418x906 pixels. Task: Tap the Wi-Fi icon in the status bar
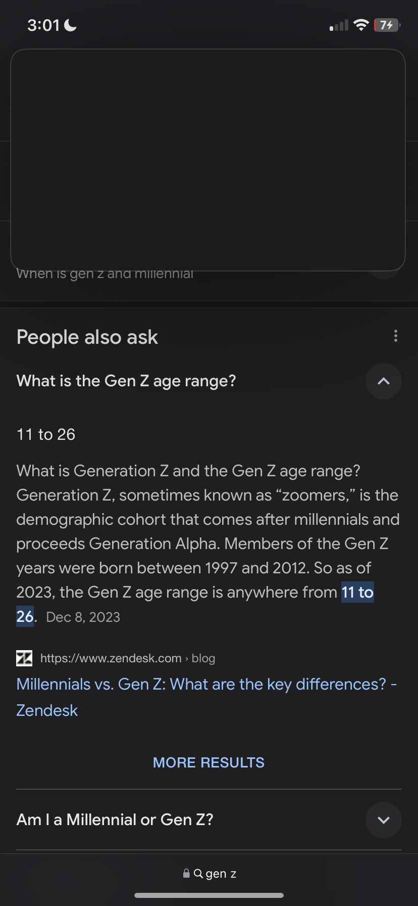[361, 25]
